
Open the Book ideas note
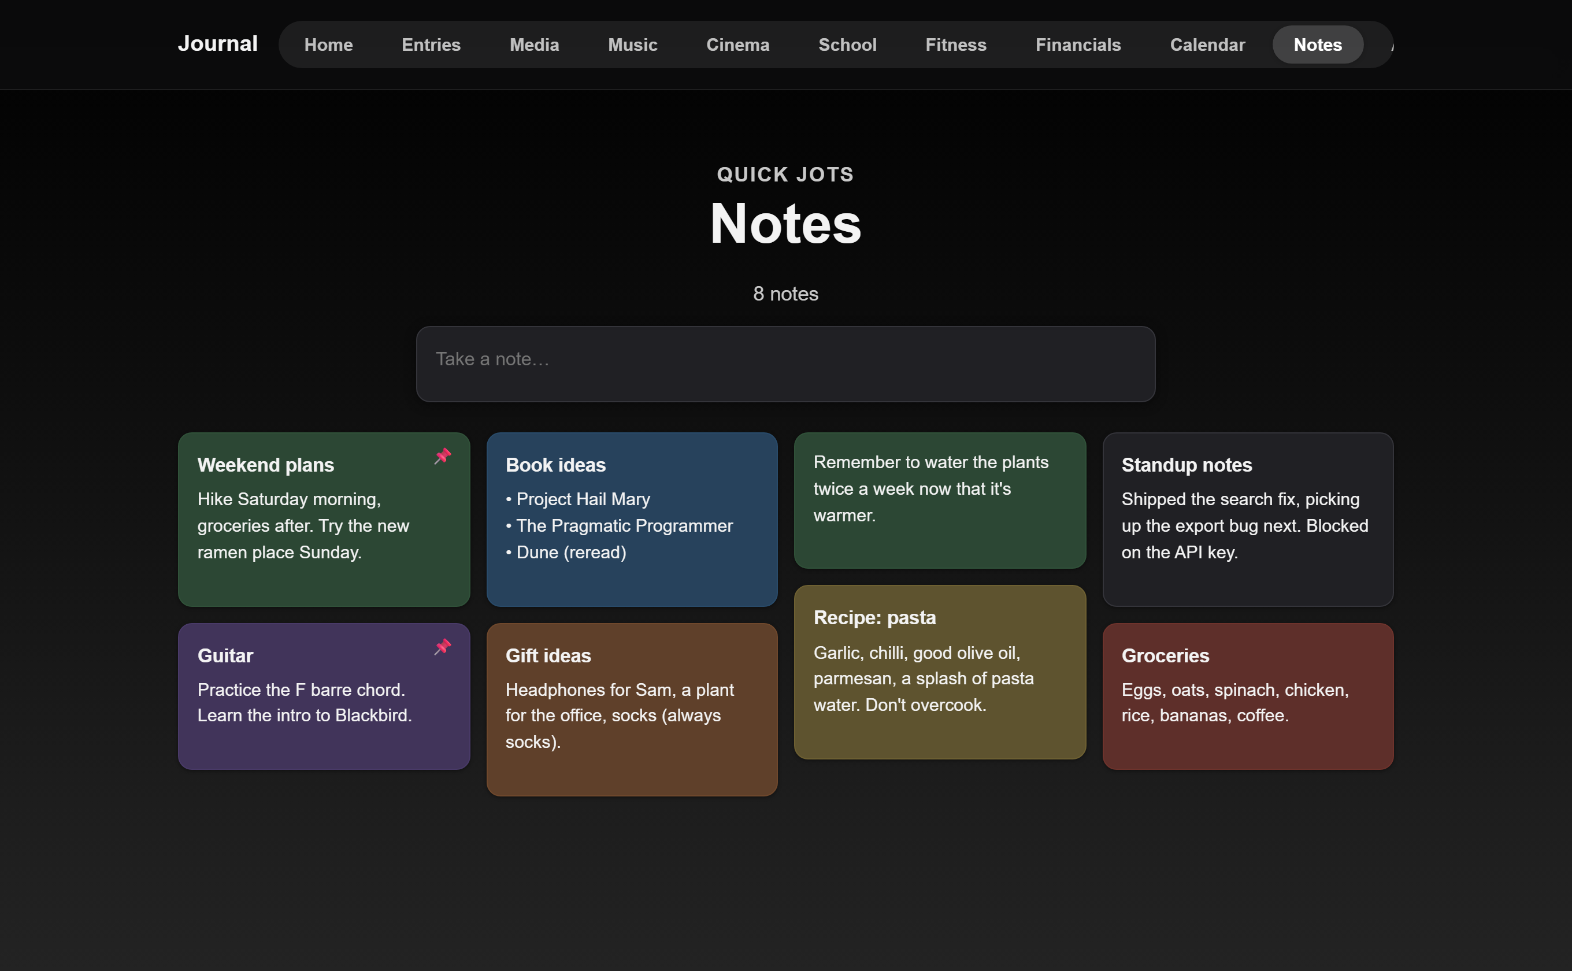[632, 520]
